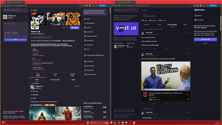Reply to the 'I see no apples' post
This screenshot has height=125, width=222.
click(x=142, y=49)
